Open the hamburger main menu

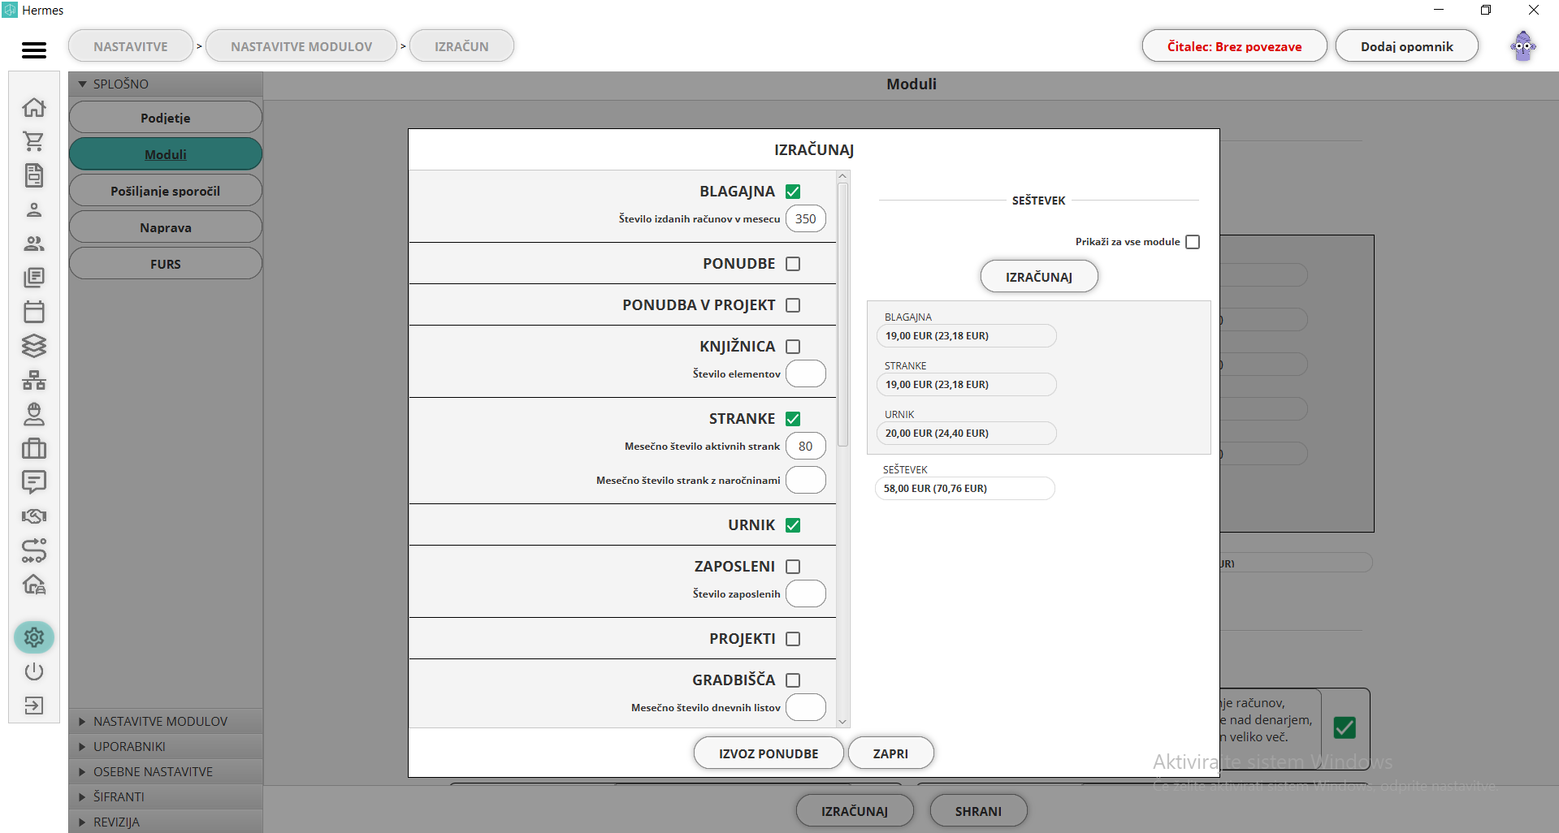point(34,50)
